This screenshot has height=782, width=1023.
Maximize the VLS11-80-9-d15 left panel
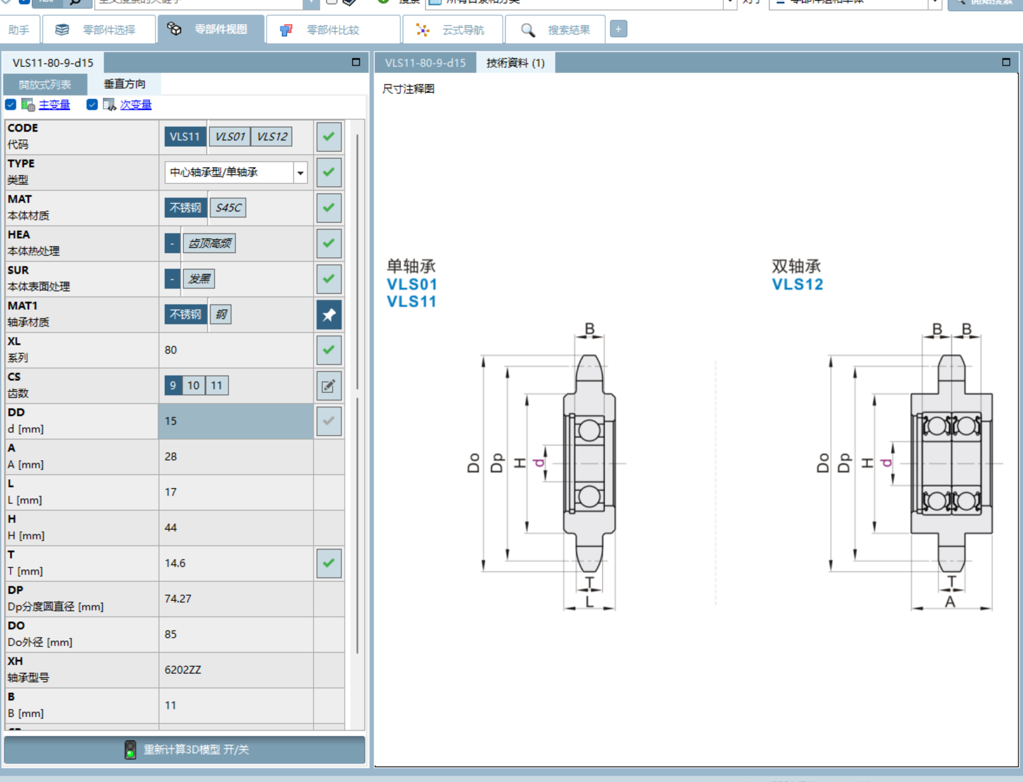356,62
